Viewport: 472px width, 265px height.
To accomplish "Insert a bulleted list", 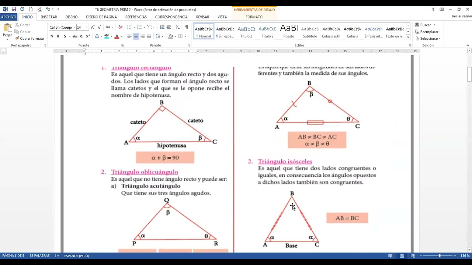I will (x=129, y=27).
